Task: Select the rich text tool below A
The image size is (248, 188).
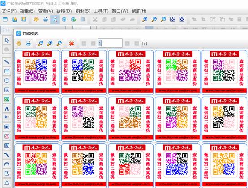Action: click(x=7, y=118)
